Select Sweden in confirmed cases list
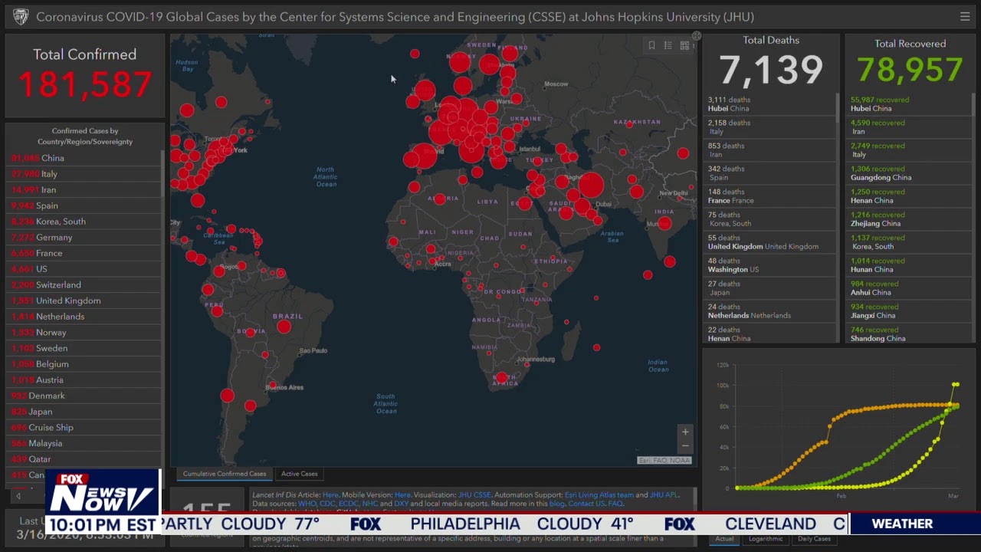Image resolution: width=981 pixels, height=552 pixels. [84, 348]
